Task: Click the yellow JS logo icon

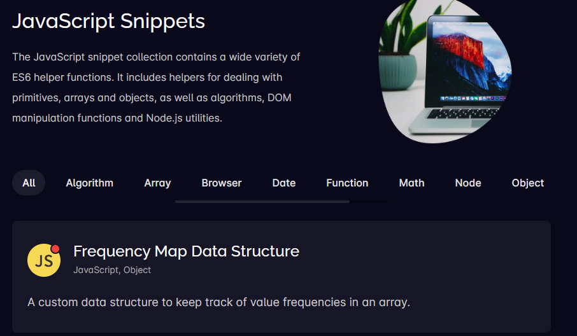Action: pyautogui.click(x=43, y=261)
